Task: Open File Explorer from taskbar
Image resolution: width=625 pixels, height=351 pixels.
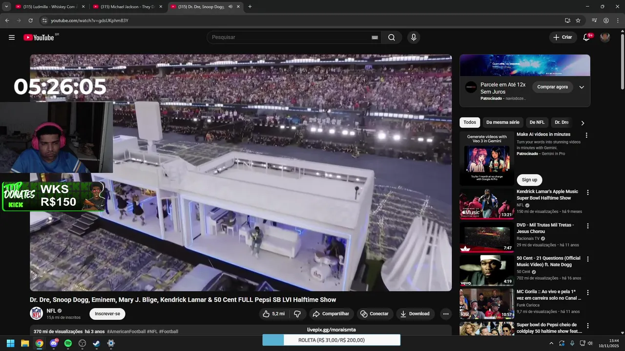Action: 25,343
